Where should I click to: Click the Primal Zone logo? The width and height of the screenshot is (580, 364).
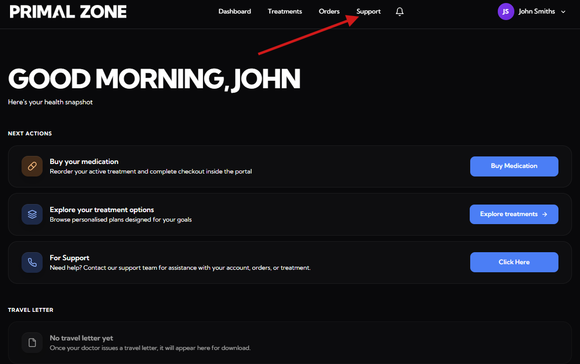(68, 12)
